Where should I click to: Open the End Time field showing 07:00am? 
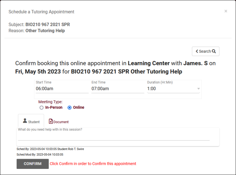(x=117, y=89)
